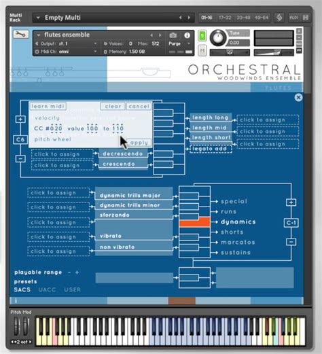The width and height of the screenshot is (322, 354).
Task: Select the pitch wheel option
Action: point(53,139)
